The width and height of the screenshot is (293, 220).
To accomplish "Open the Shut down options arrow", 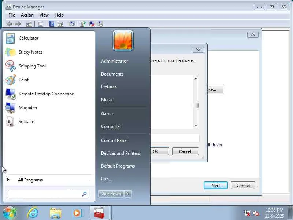I will click(x=128, y=194).
